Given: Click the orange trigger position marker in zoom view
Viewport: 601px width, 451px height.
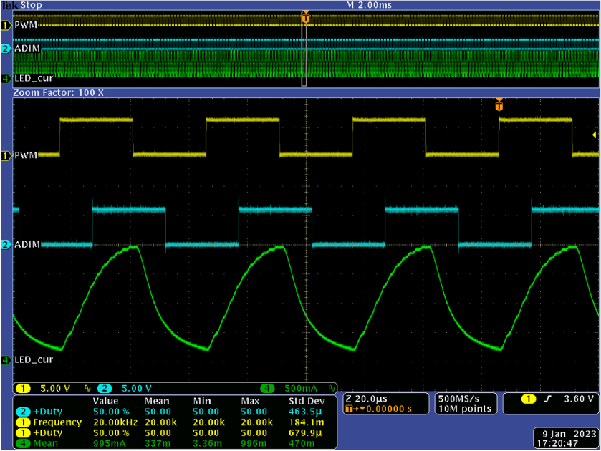Looking at the screenshot, I should point(499,105).
